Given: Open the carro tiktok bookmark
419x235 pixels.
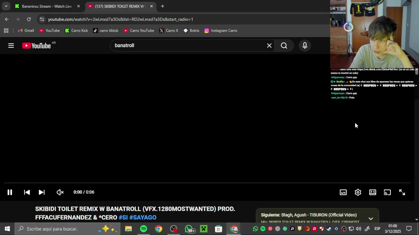Looking at the screenshot, I should coord(105,31).
